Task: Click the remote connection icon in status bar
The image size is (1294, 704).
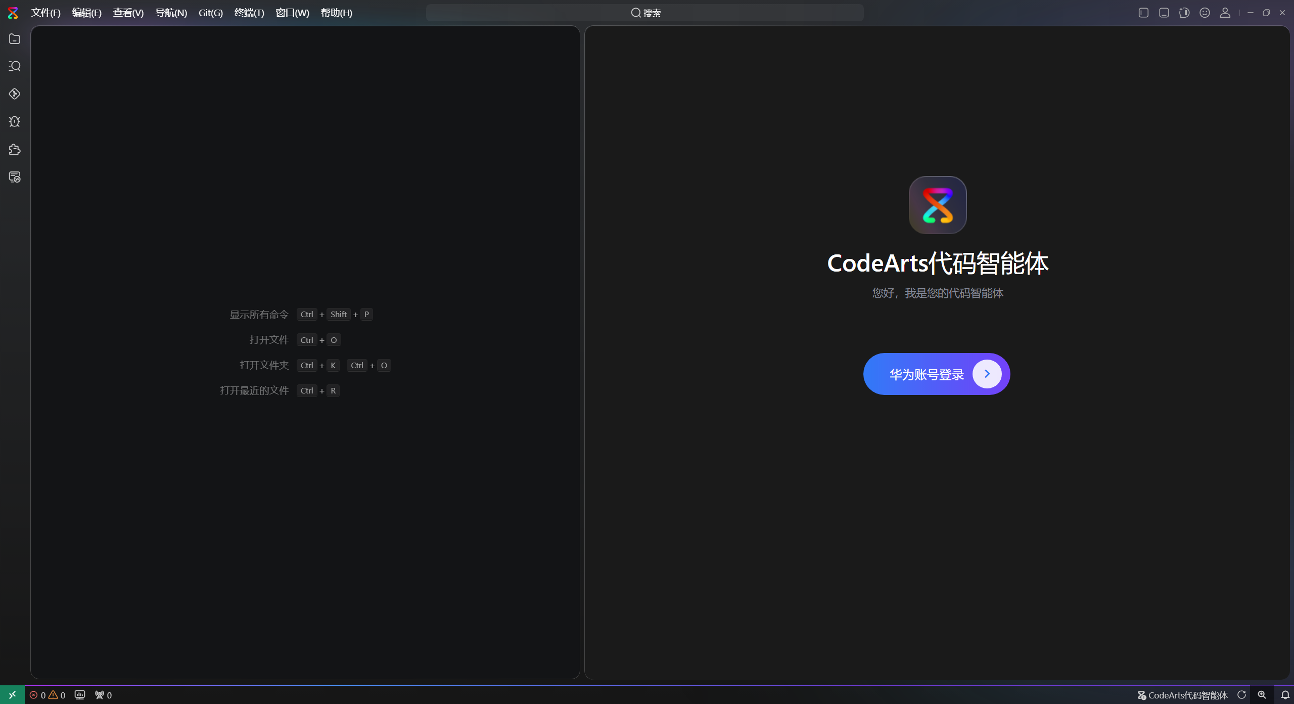Action: pos(12,695)
